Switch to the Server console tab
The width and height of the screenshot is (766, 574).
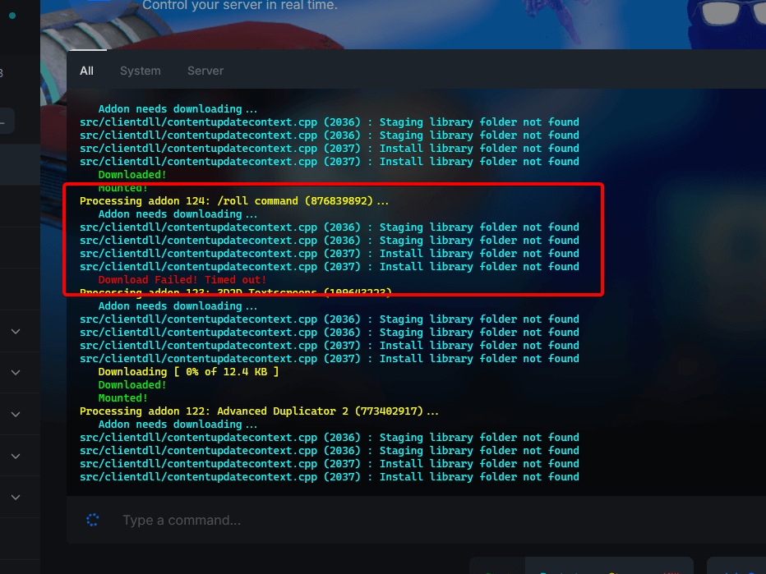point(205,71)
